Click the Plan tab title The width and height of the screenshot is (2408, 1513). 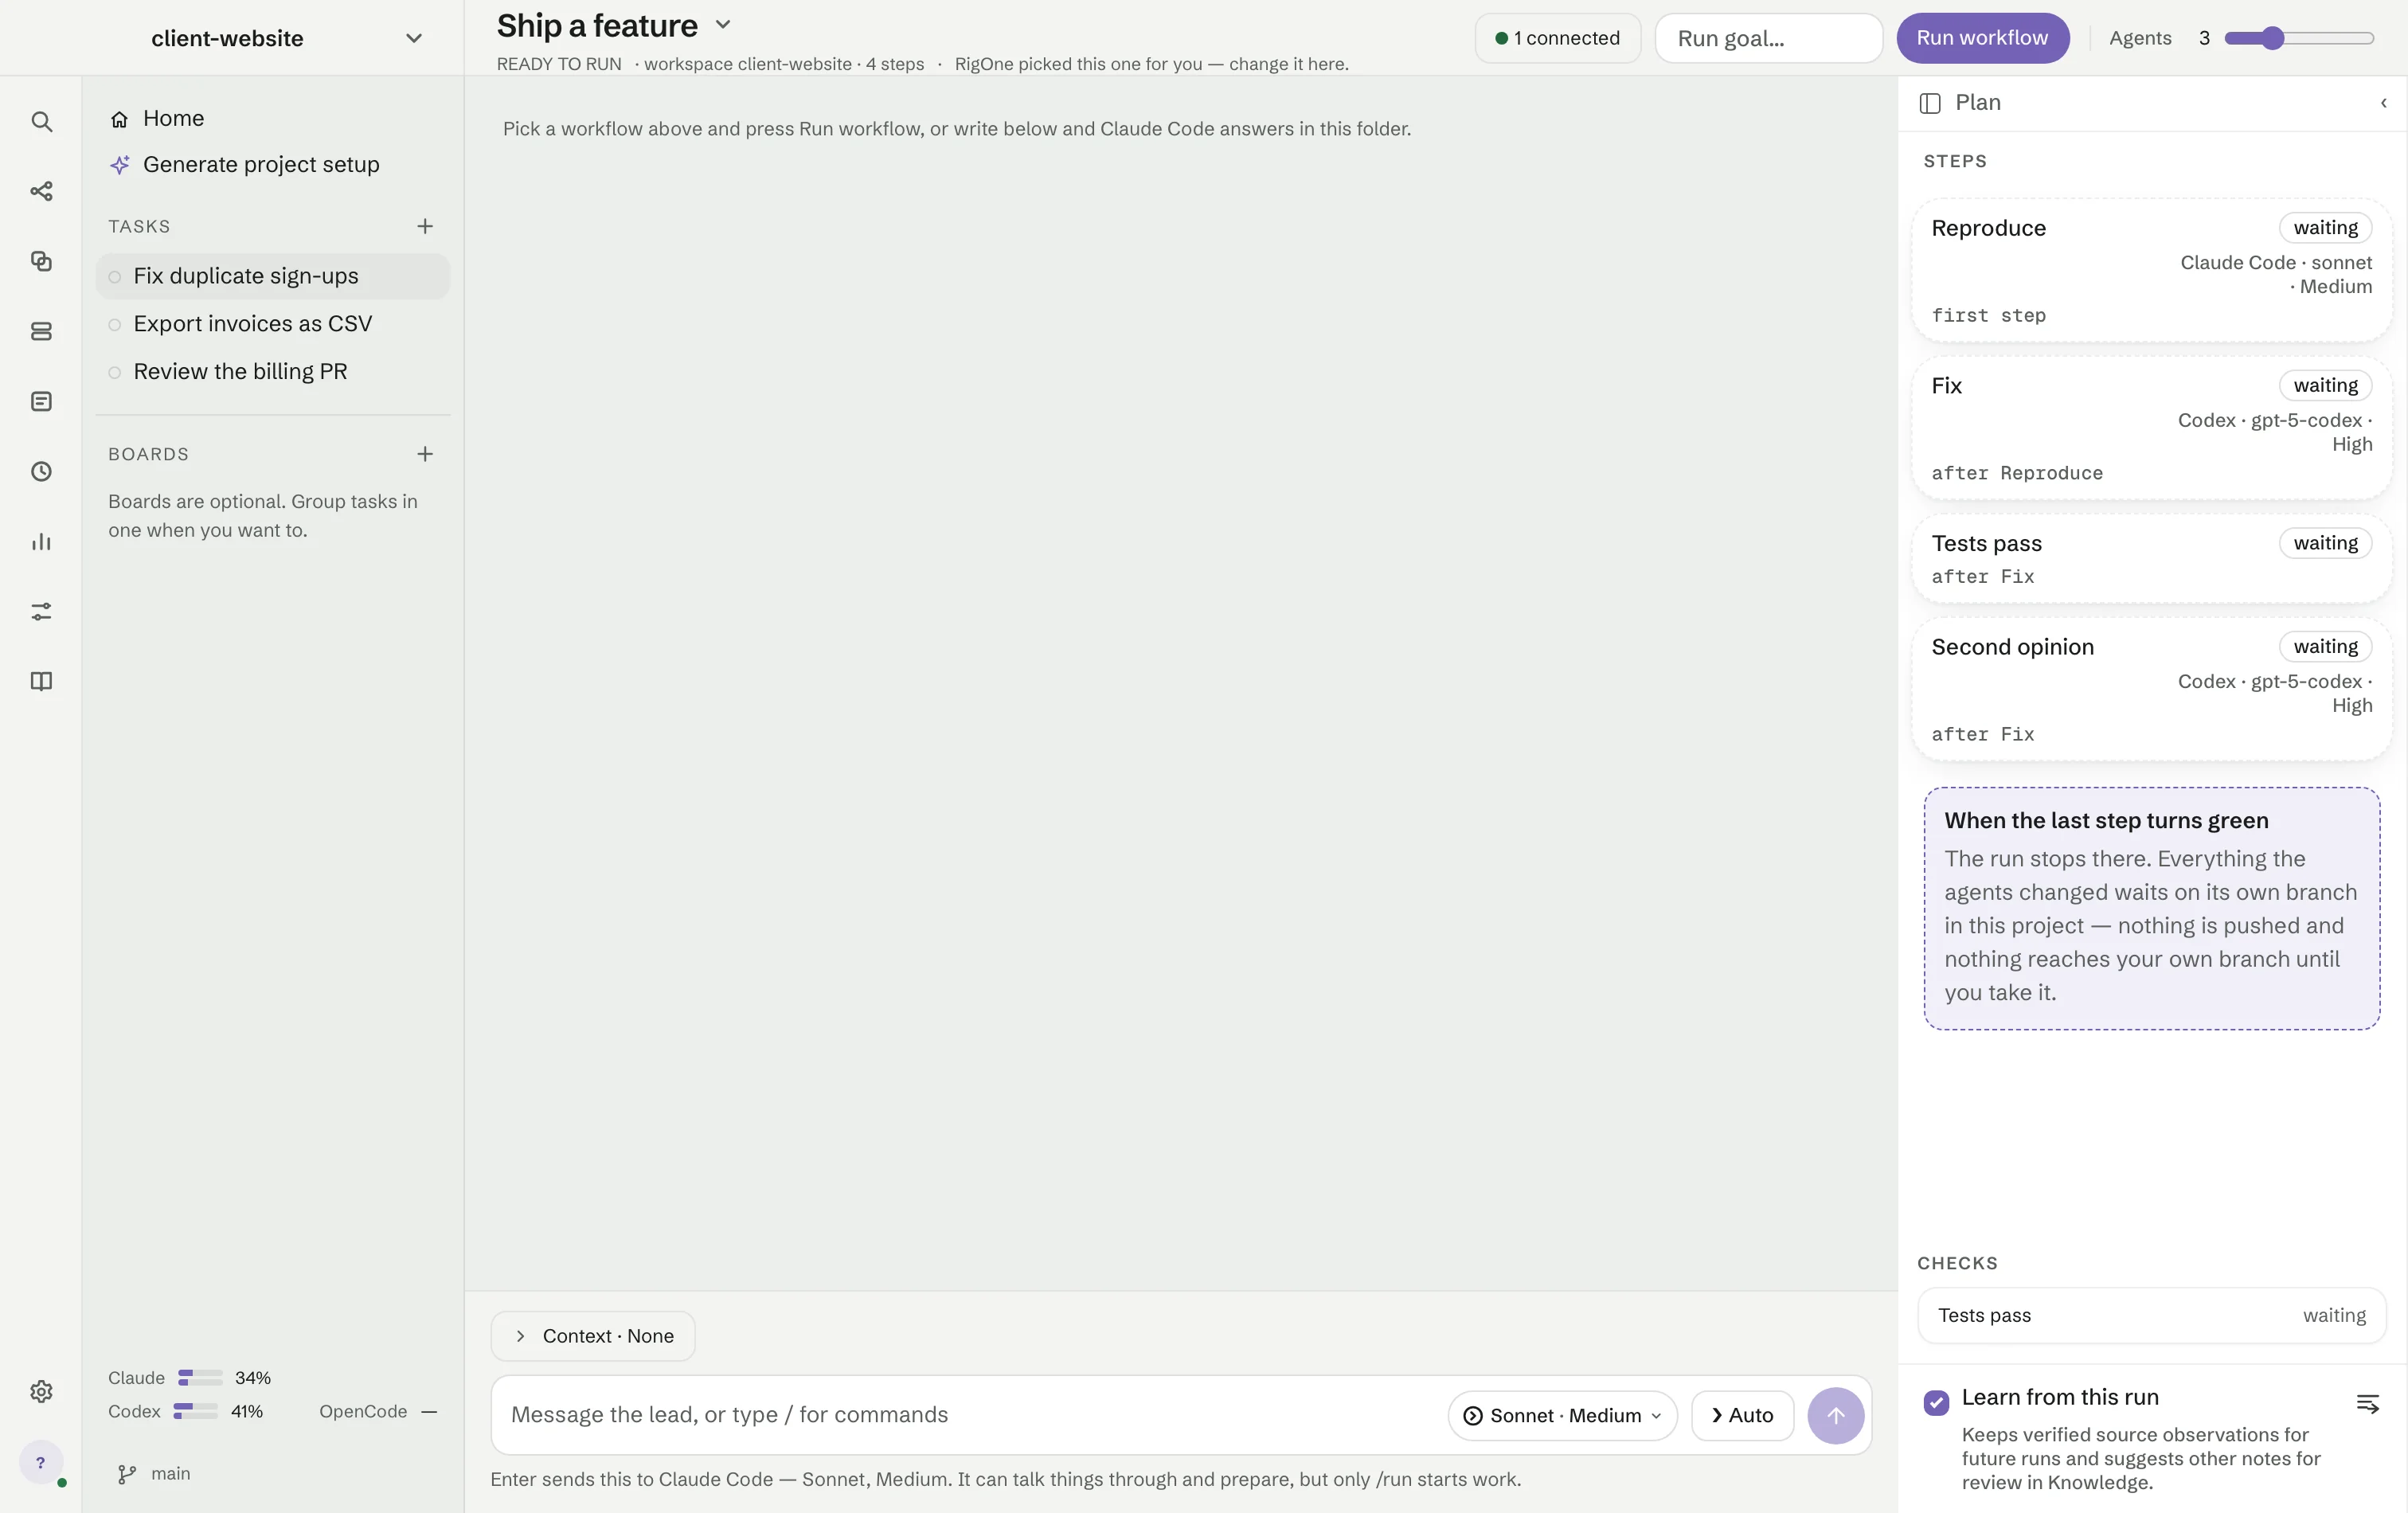[1977, 103]
